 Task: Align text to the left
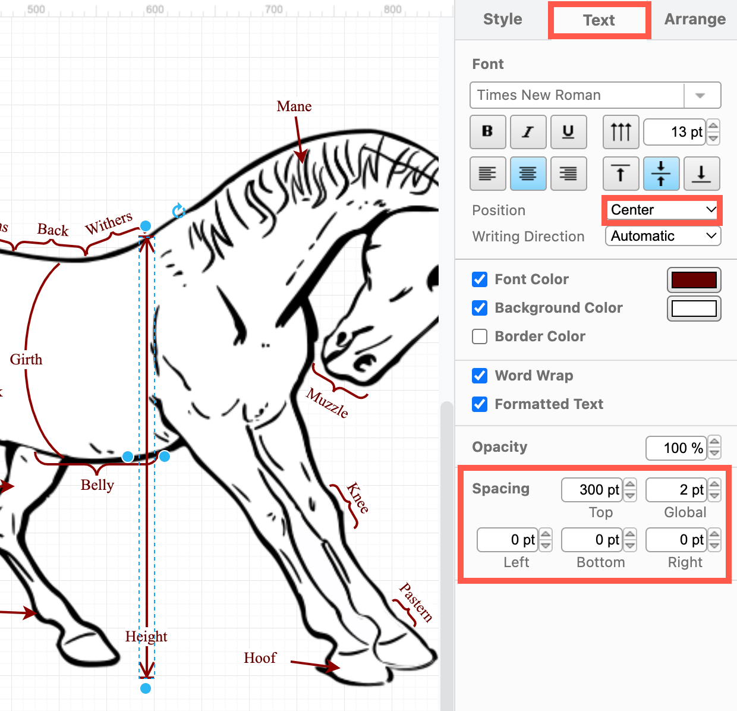[x=487, y=174]
